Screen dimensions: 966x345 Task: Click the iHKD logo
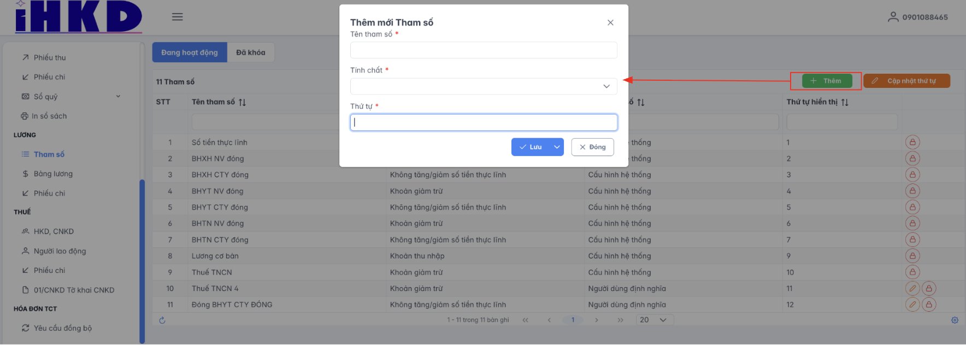(x=79, y=17)
